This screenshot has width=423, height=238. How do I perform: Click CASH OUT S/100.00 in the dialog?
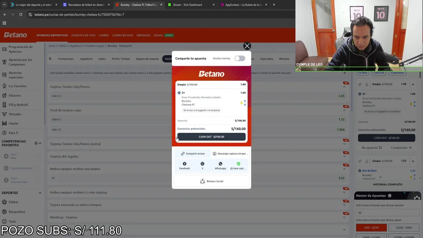click(x=211, y=137)
